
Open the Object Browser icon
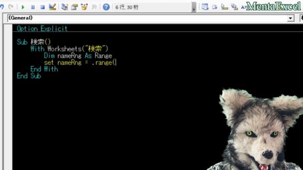click(84, 7)
